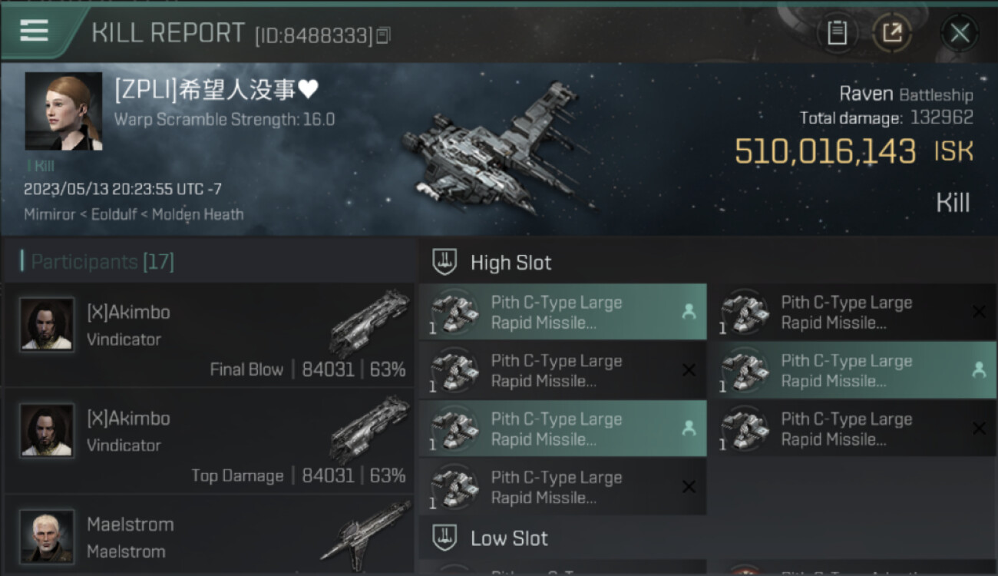Viewport: 998px width, 576px height.
Task: Expand the Participants [17] list header
Action: coord(102,262)
